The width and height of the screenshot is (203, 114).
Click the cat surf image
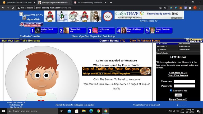pyautogui.click(x=96, y=16)
